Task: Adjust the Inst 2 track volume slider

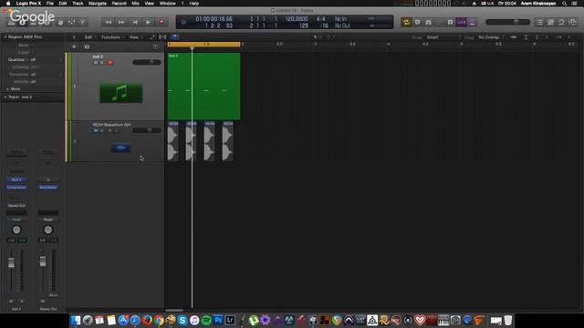Action: [x=147, y=62]
